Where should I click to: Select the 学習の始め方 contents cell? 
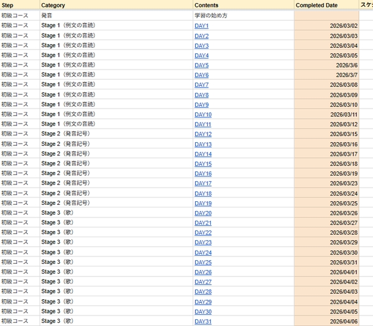point(243,16)
